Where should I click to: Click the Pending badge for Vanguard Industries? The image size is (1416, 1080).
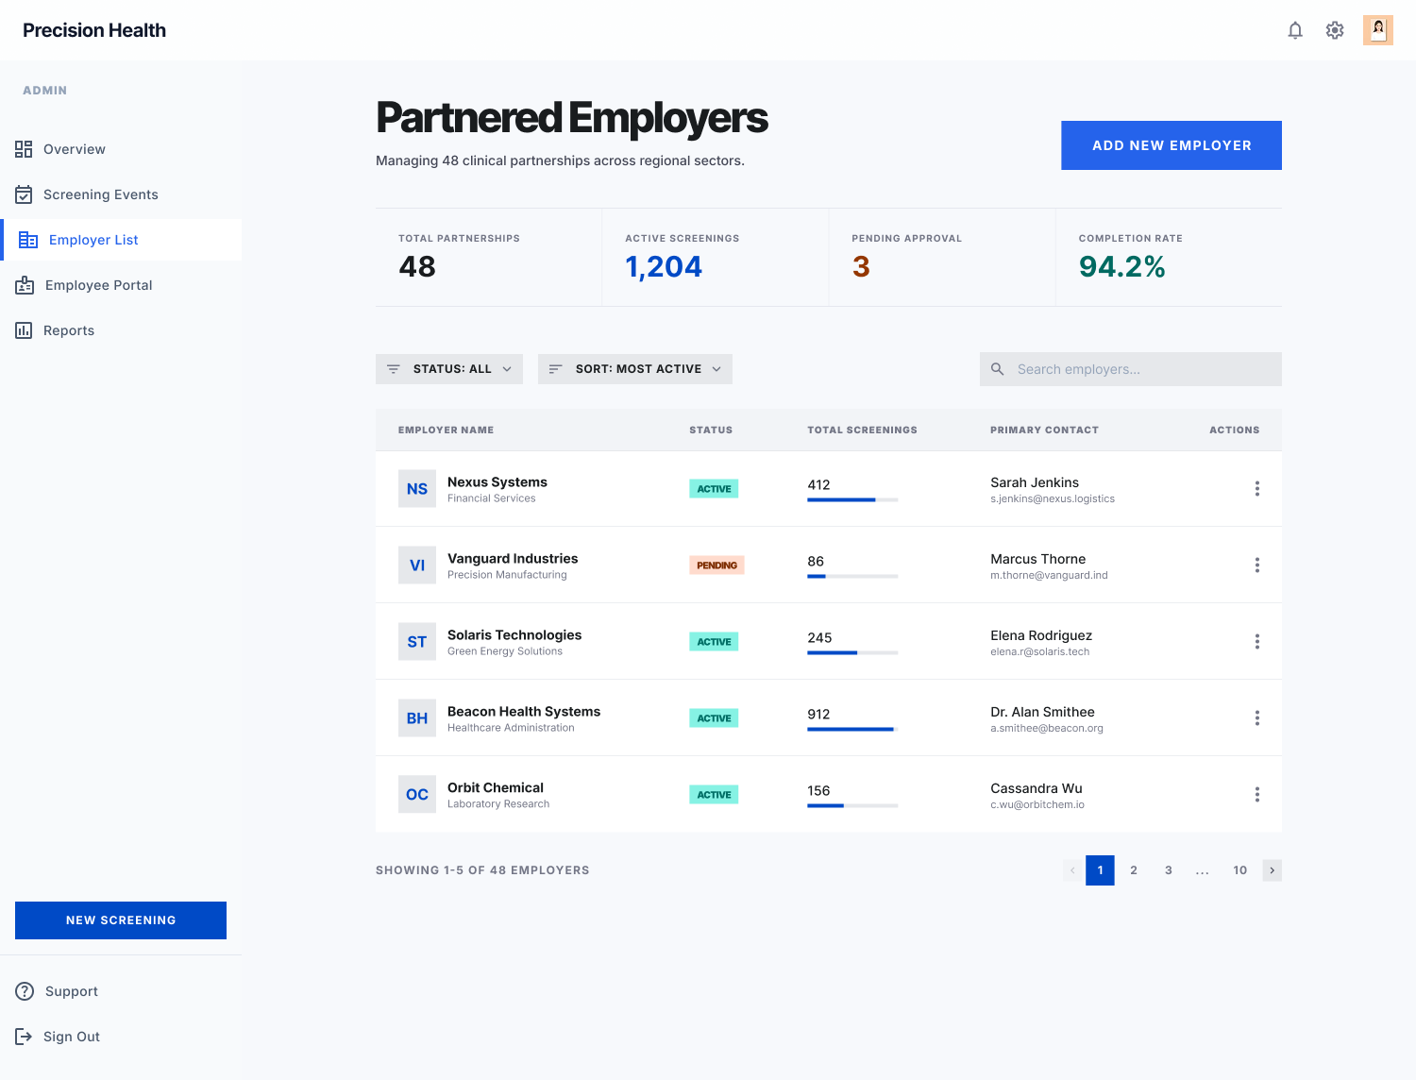[716, 565]
